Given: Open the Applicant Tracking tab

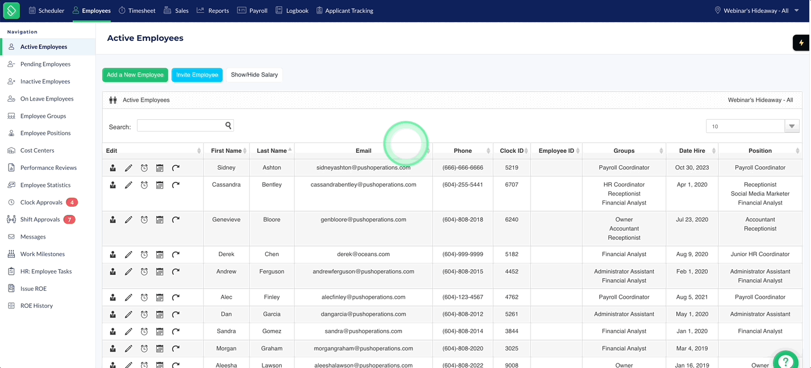Looking at the screenshot, I should click(345, 10).
